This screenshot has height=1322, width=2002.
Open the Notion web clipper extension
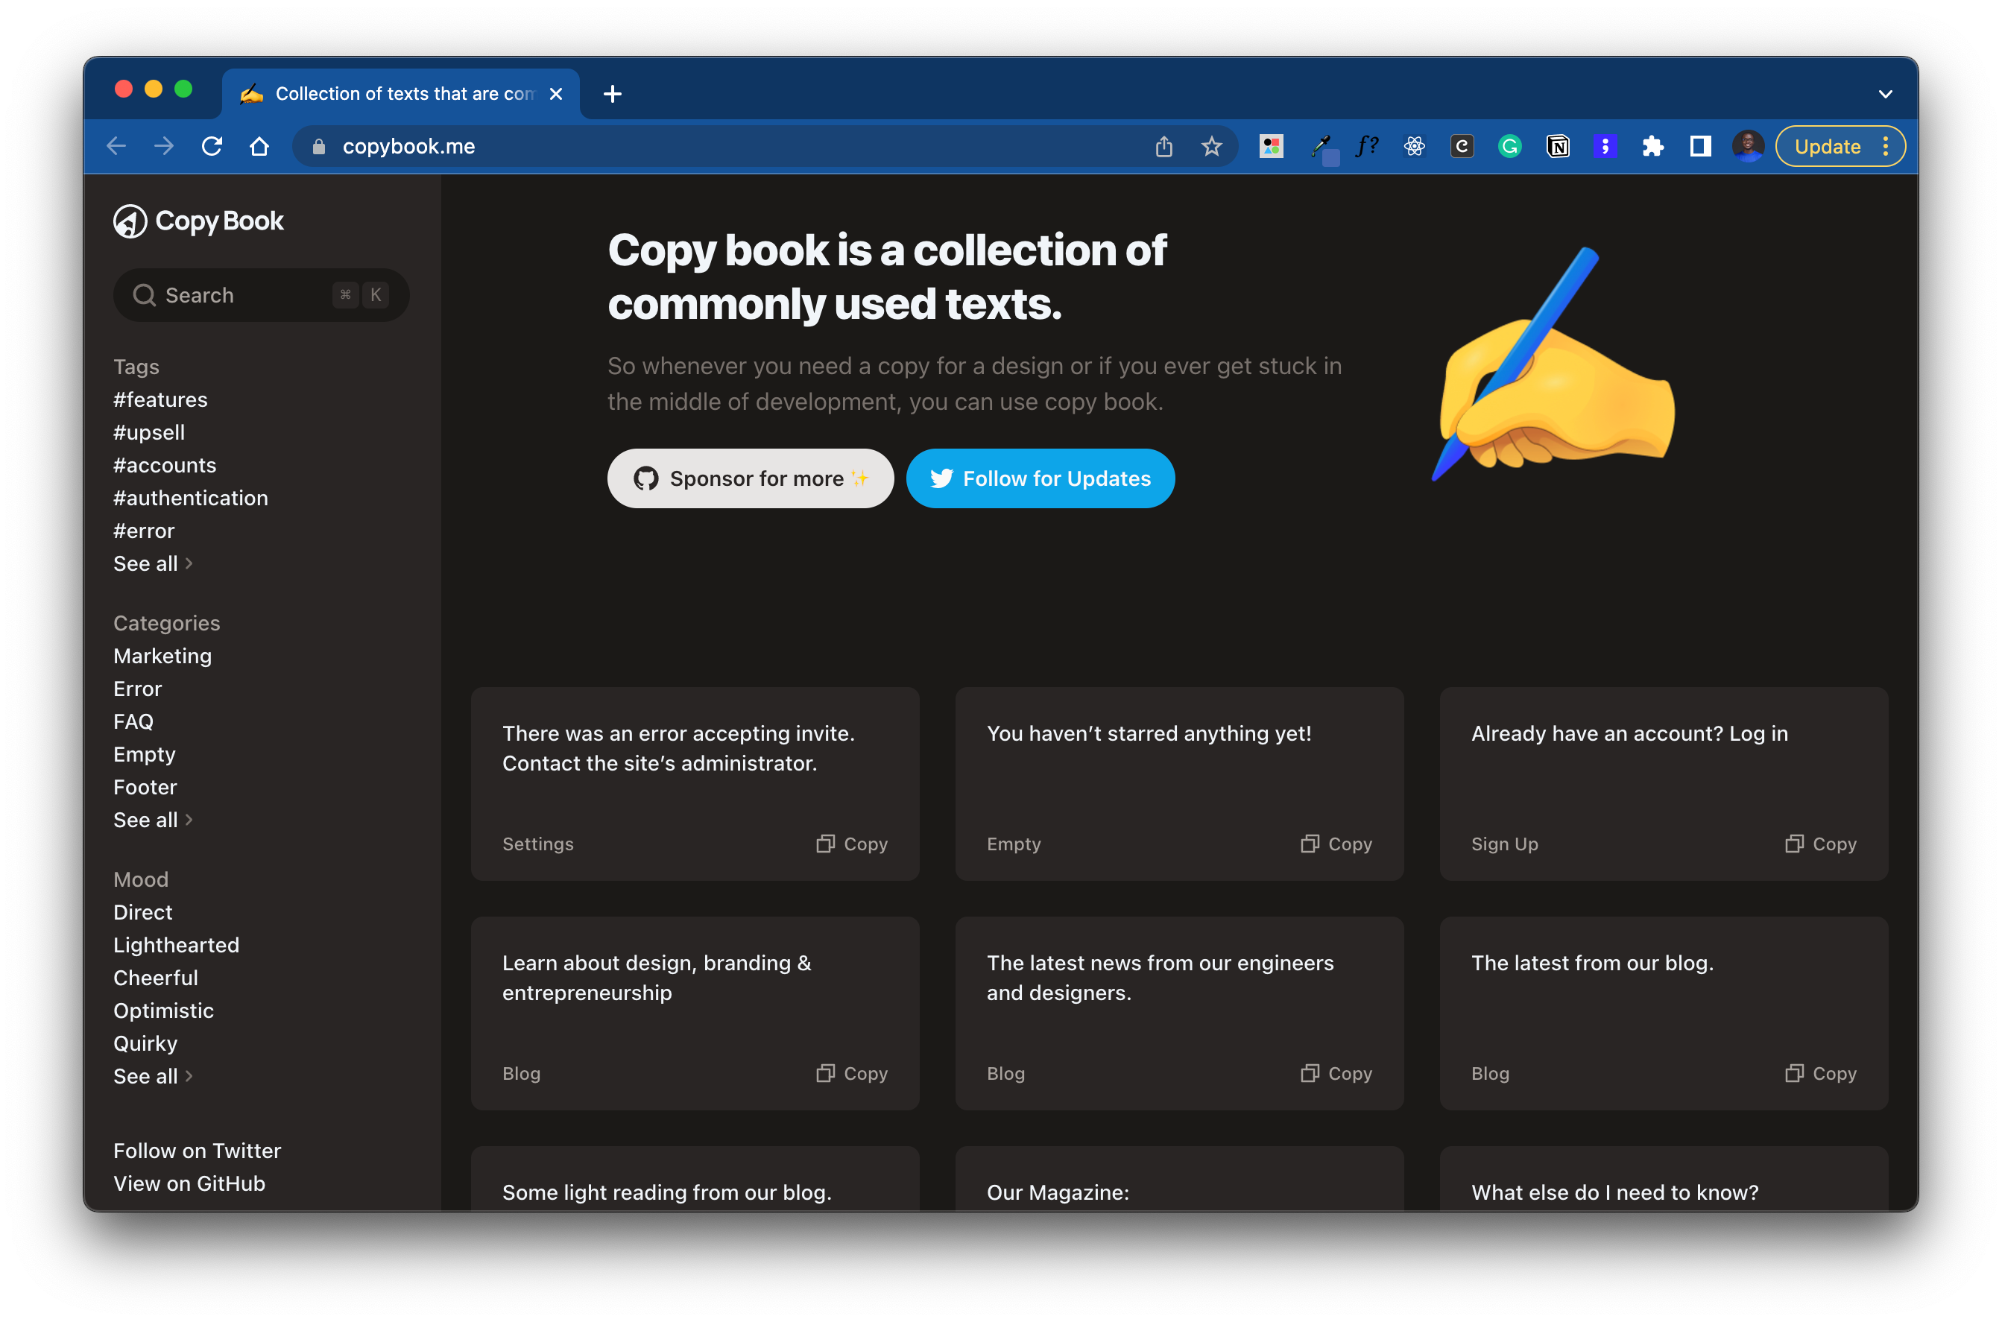[1558, 146]
